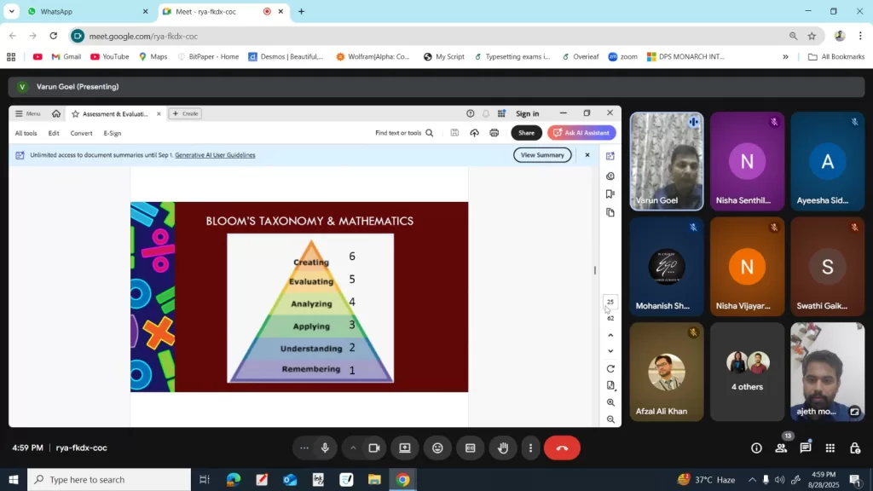Open the chat with everyone panel
873x491 pixels.
coord(806,448)
